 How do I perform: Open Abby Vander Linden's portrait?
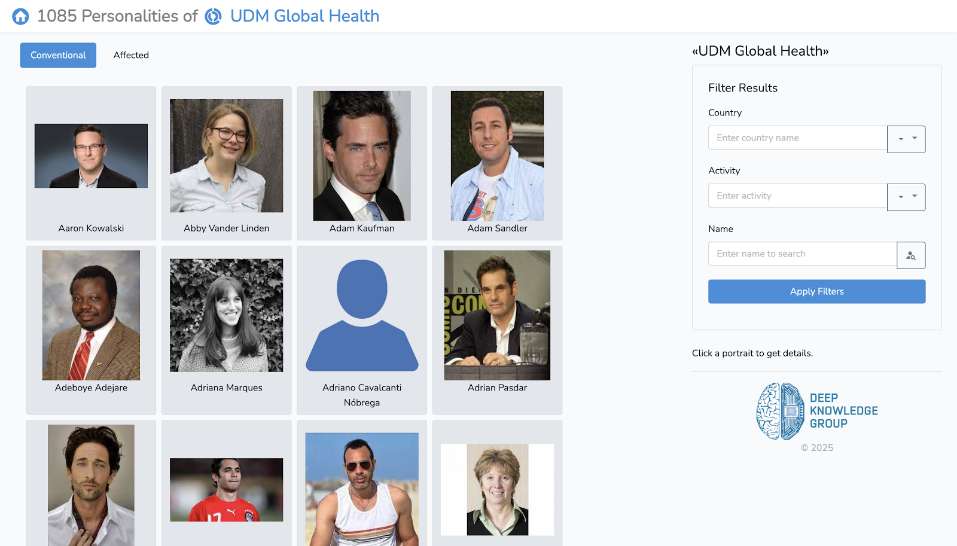click(x=226, y=156)
